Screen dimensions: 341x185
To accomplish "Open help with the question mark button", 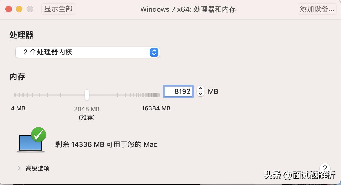I will click(x=325, y=168).
